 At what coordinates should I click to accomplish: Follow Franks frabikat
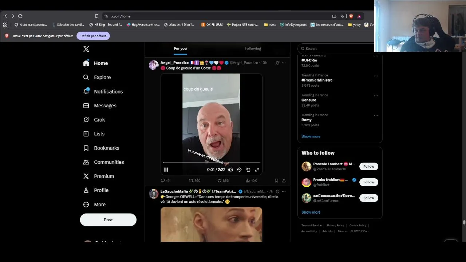point(368,182)
